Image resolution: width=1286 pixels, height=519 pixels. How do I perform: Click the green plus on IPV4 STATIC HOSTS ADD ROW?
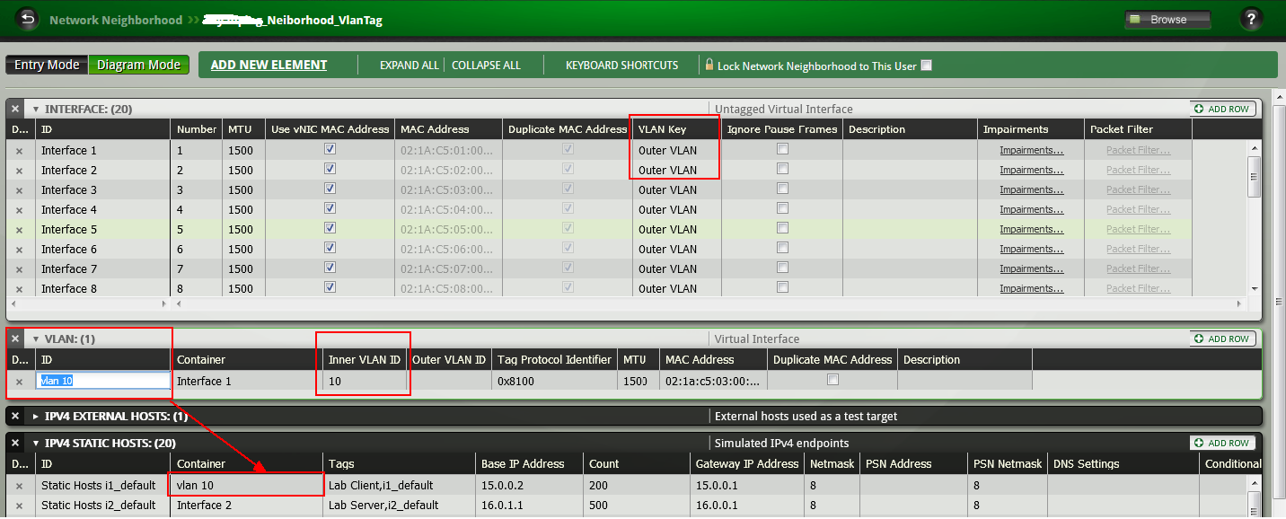point(1199,442)
